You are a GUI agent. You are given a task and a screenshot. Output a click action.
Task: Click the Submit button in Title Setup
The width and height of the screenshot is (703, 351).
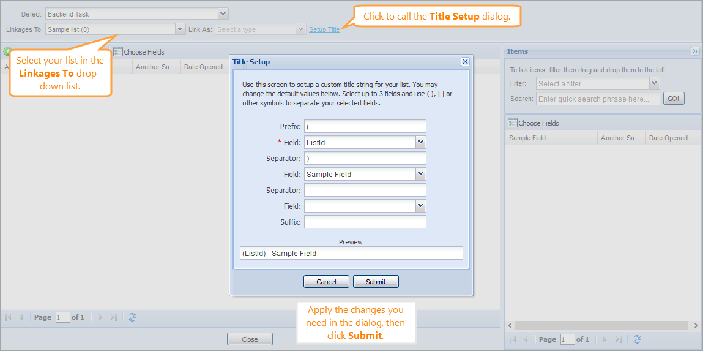click(376, 282)
